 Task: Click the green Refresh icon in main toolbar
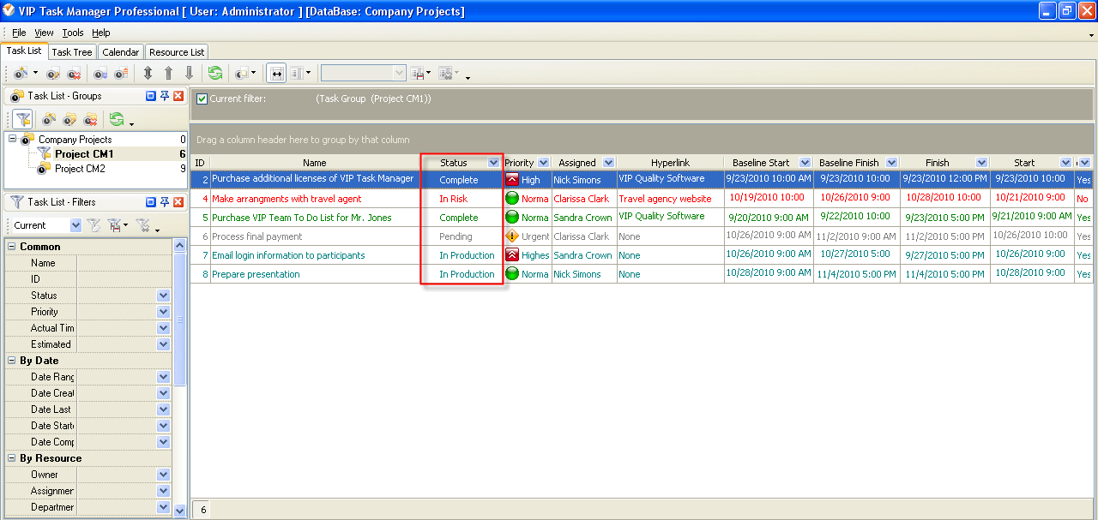coord(214,74)
